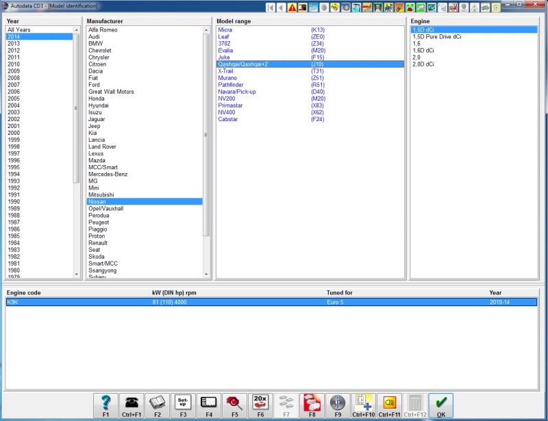Image resolution: width=548 pixels, height=421 pixels.
Task: Select year 1984
Action: [39, 243]
